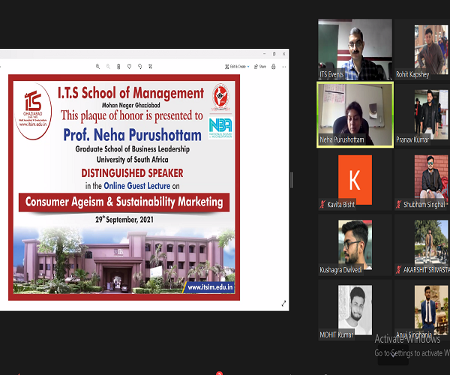The width and height of the screenshot is (450, 375).
Task: Click the 29th September, 2021 date text
Action: pyautogui.click(x=124, y=220)
